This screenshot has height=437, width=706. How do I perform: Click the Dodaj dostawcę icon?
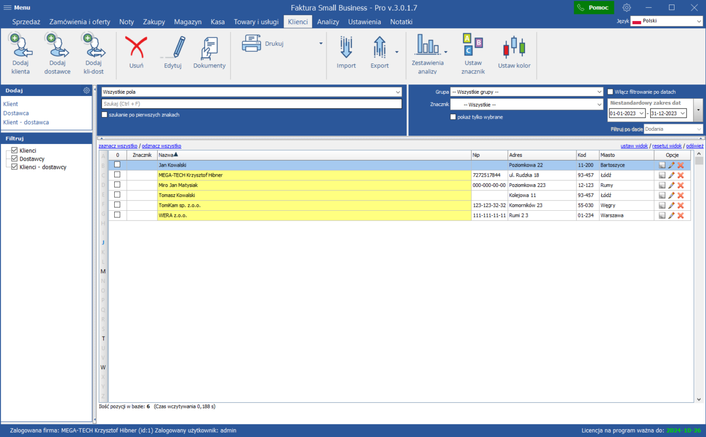(57, 46)
